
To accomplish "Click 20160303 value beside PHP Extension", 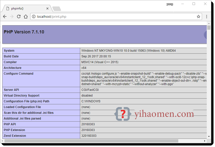I will click(x=88, y=130).
